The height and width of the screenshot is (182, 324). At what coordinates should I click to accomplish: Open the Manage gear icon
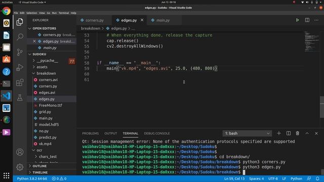point(20,167)
